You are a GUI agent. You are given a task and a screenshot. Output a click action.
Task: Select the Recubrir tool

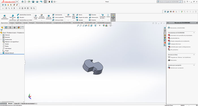tap(21, 17)
